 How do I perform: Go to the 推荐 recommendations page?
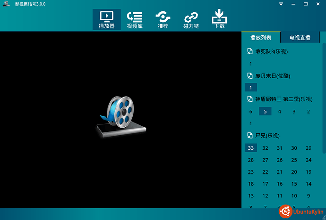coord(163,20)
